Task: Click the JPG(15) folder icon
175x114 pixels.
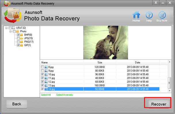Action: point(21,38)
